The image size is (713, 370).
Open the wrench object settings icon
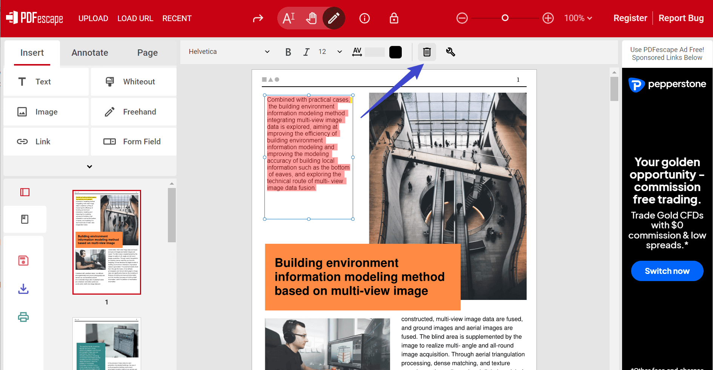pos(451,52)
